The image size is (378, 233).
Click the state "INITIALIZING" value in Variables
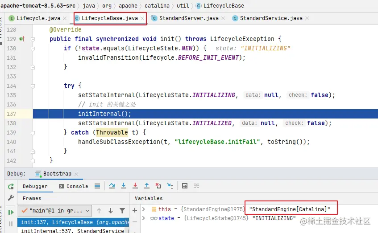click(x=274, y=218)
